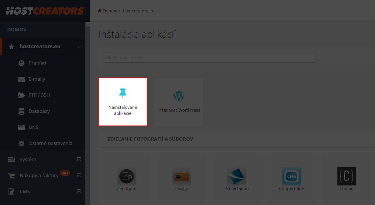Collapse the hostcreators.eu sidebar chevron
This screenshot has height=205, width=375.
tap(79, 47)
